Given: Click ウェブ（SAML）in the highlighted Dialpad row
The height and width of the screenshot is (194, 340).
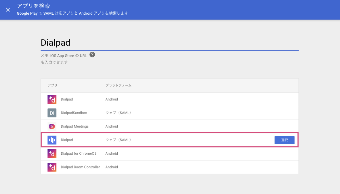Looking at the screenshot, I should point(118,140).
